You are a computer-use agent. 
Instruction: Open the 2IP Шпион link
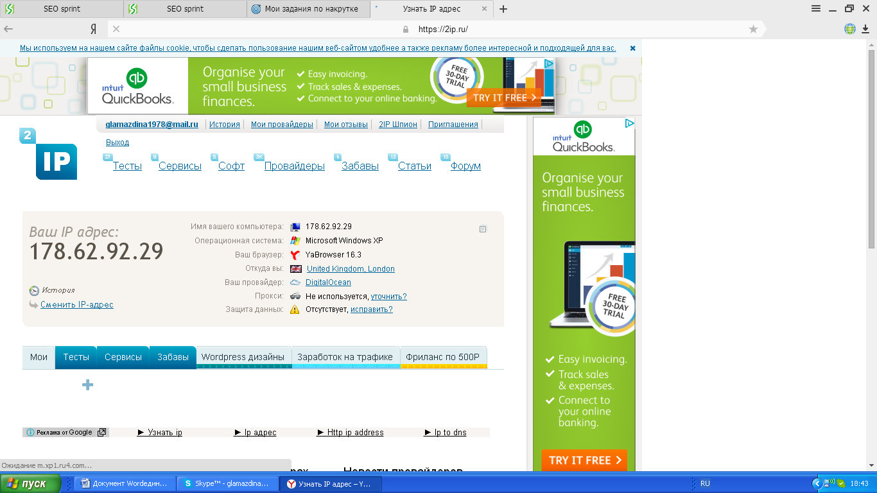tap(398, 125)
